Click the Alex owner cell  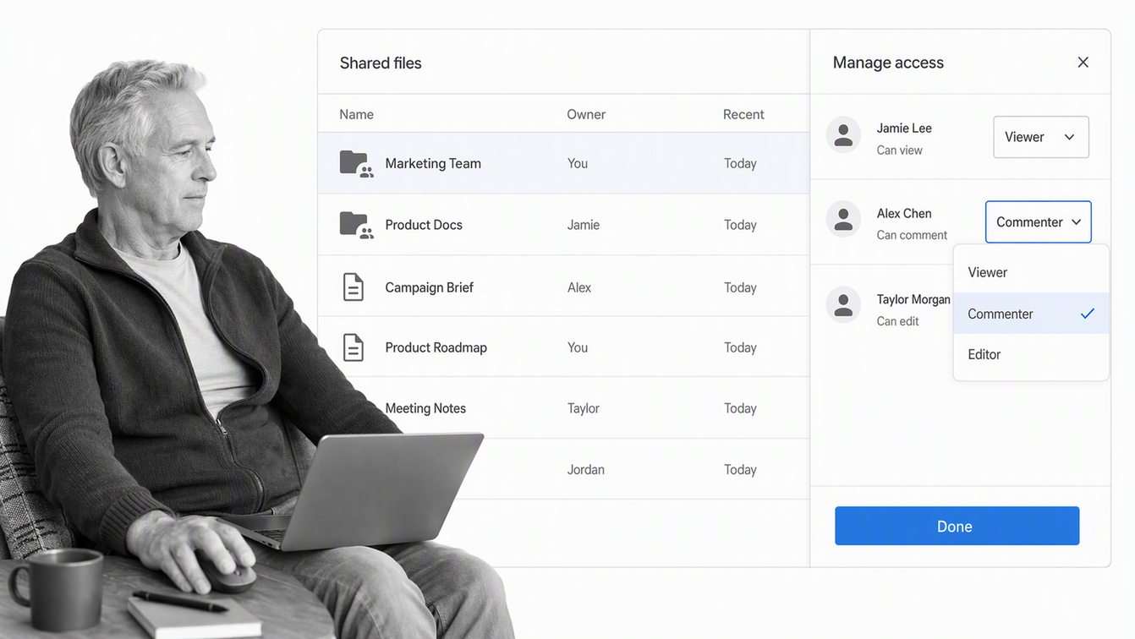point(579,287)
